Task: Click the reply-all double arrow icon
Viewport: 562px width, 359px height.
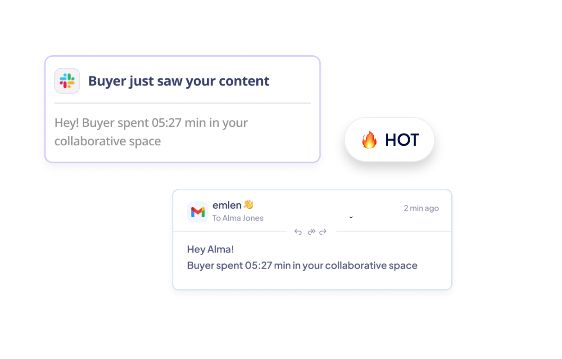Action: tap(311, 232)
